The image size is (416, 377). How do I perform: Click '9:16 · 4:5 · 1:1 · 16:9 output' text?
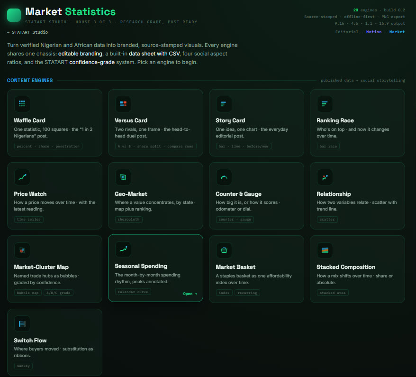pyautogui.click(x=370, y=23)
